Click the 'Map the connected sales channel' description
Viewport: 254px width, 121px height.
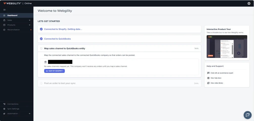[89, 55]
